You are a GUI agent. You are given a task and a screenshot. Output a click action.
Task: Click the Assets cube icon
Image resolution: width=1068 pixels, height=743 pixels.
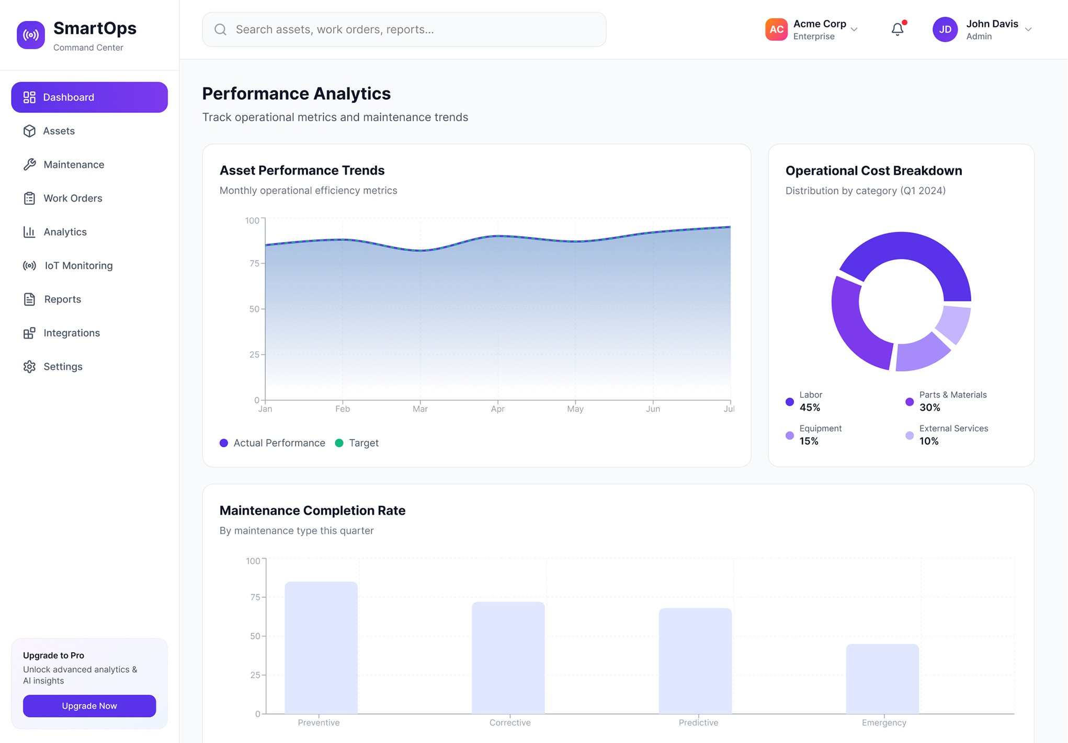pyautogui.click(x=29, y=131)
